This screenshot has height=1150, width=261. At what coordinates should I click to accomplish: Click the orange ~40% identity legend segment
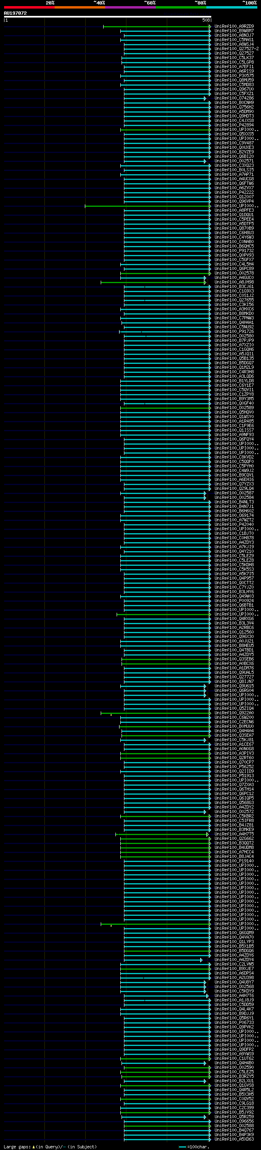[x=80, y=7]
